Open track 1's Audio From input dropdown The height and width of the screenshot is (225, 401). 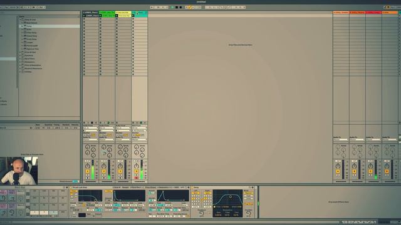(x=90, y=127)
